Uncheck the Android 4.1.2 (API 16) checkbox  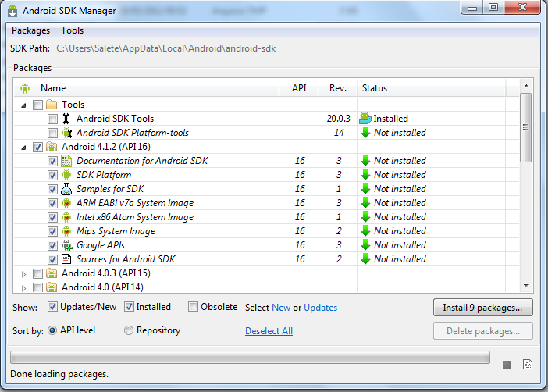point(37,147)
